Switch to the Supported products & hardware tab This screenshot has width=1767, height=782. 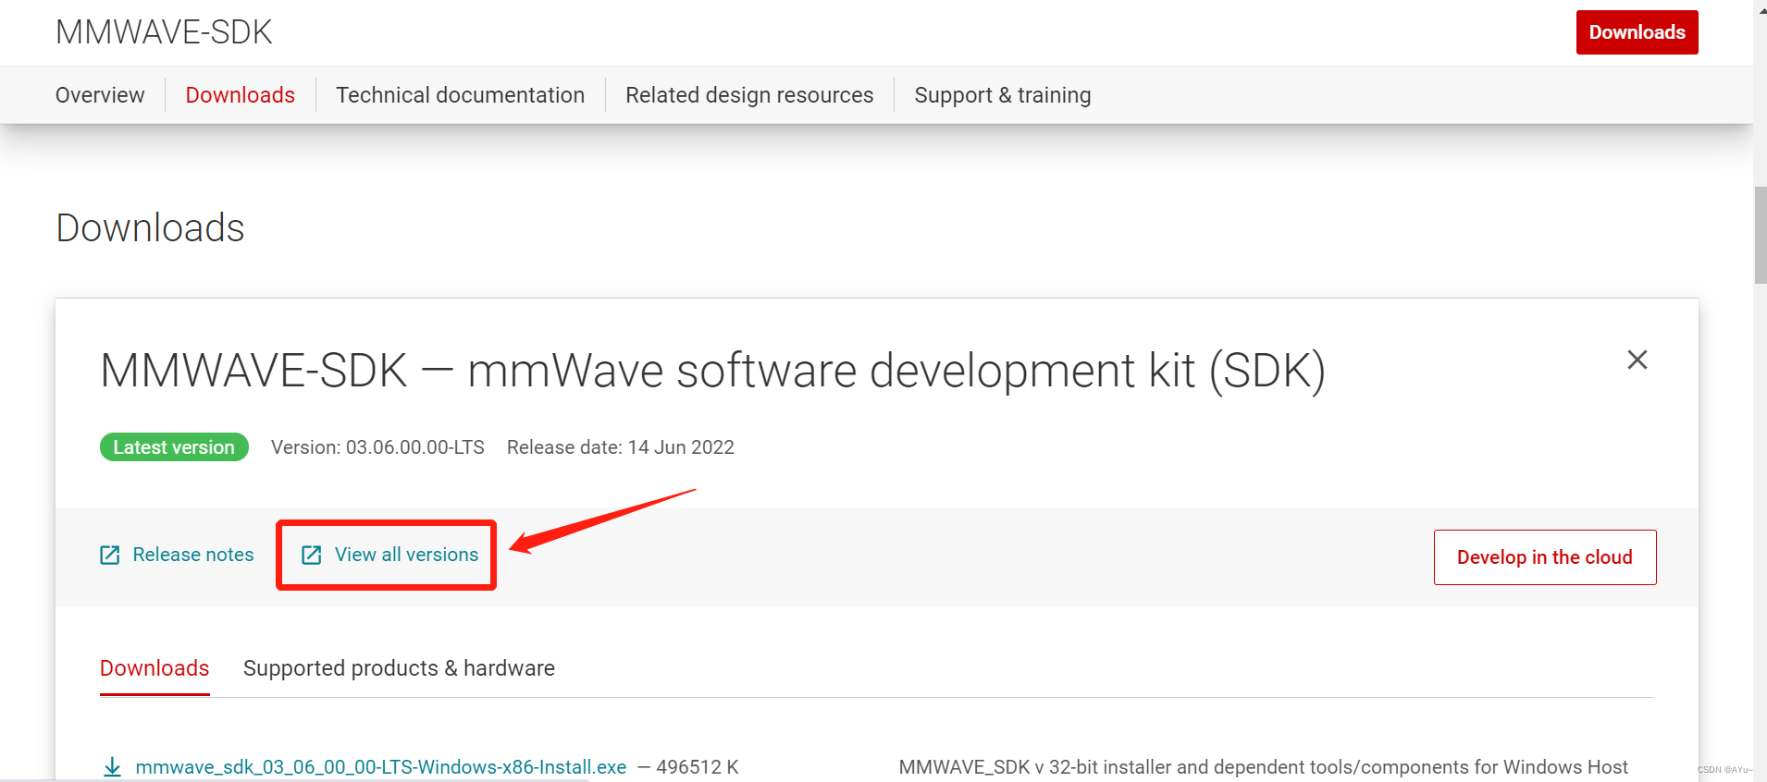[x=399, y=668]
